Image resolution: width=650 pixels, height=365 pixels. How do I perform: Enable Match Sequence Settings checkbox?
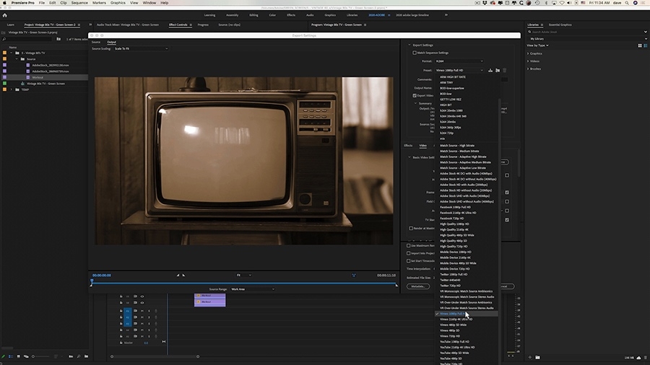[415, 53]
